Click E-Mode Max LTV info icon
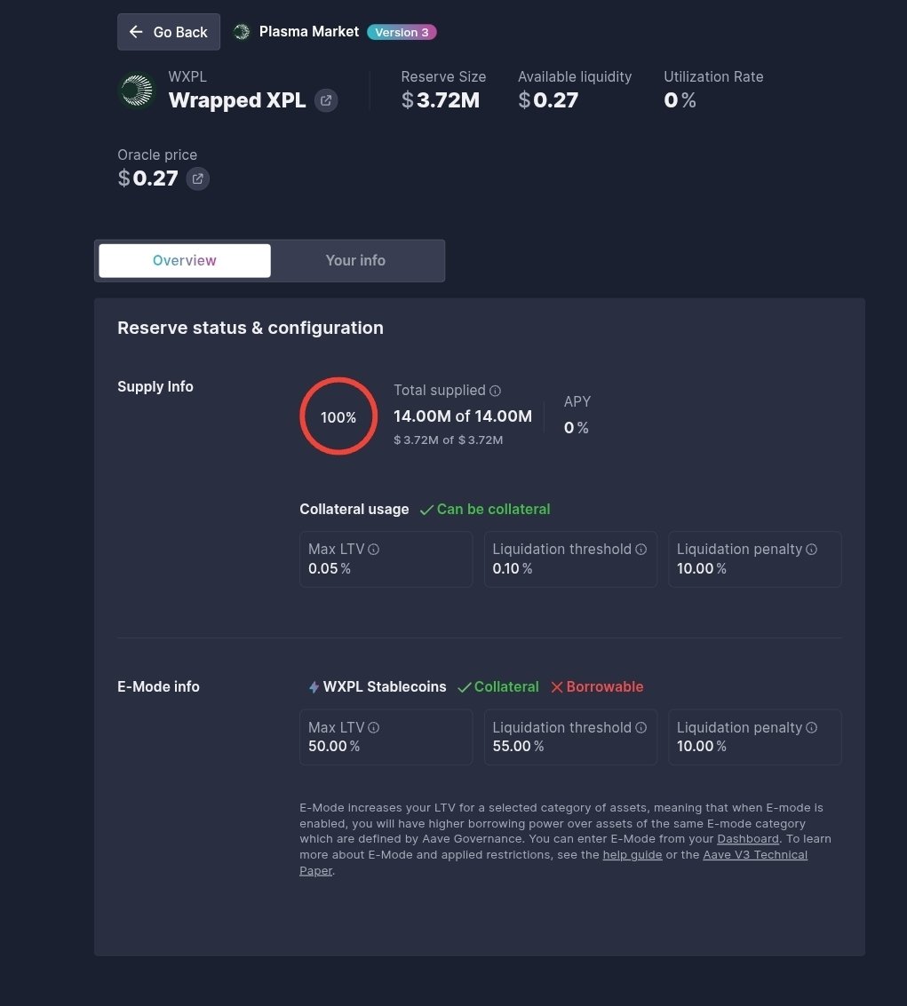The height and width of the screenshot is (1006, 907). point(374,728)
